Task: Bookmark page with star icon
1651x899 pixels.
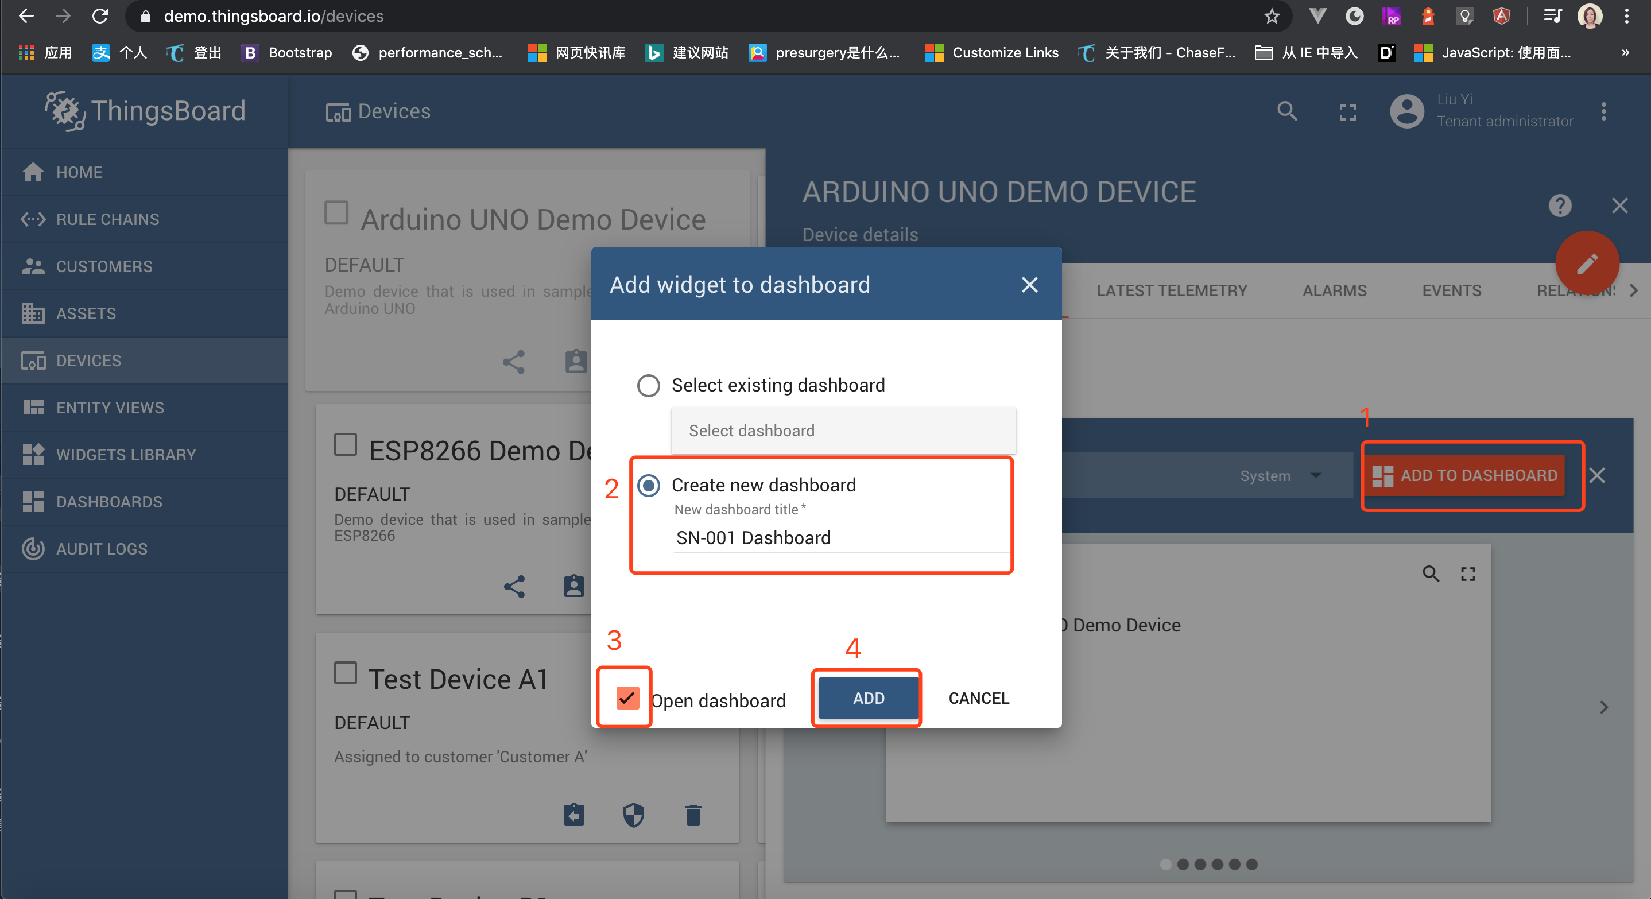Action: pos(1272,16)
